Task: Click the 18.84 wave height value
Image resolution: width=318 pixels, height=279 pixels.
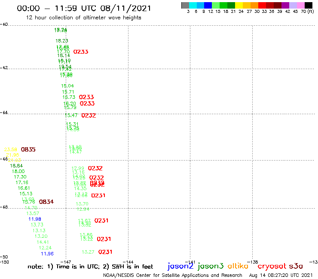Action: [x=16, y=166]
